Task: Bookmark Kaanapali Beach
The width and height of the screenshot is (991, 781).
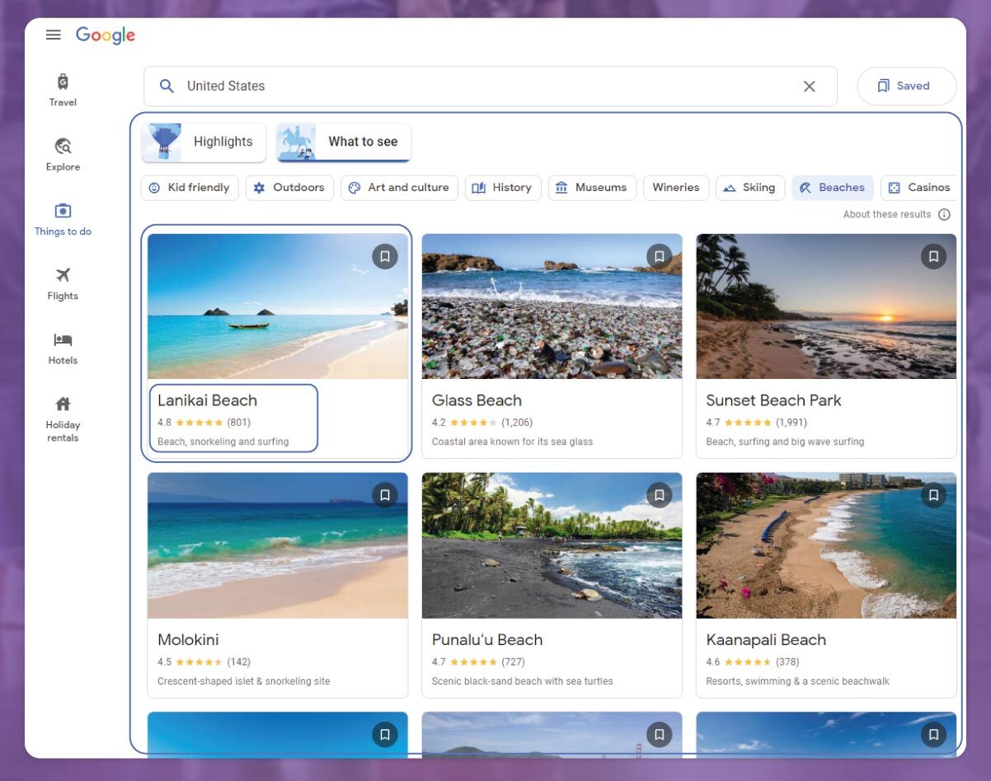Action: click(933, 495)
